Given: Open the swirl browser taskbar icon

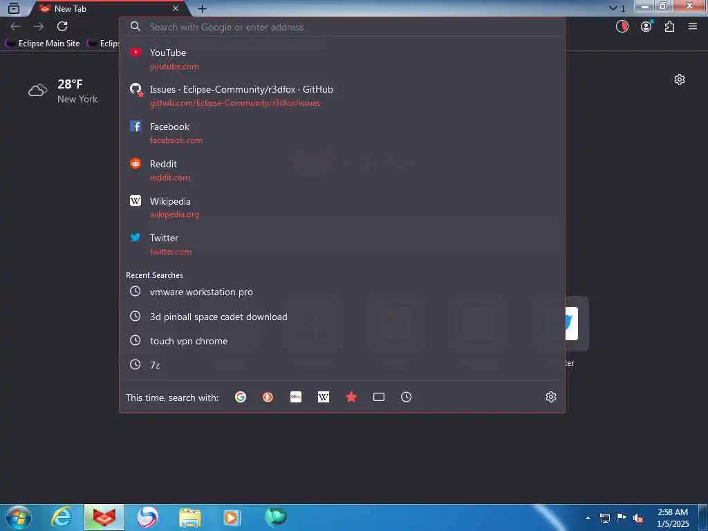Looking at the screenshot, I should click(148, 517).
